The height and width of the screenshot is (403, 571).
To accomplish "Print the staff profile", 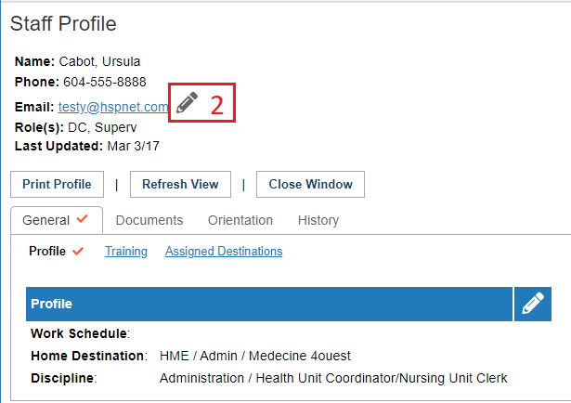I will pyautogui.click(x=57, y=184).
